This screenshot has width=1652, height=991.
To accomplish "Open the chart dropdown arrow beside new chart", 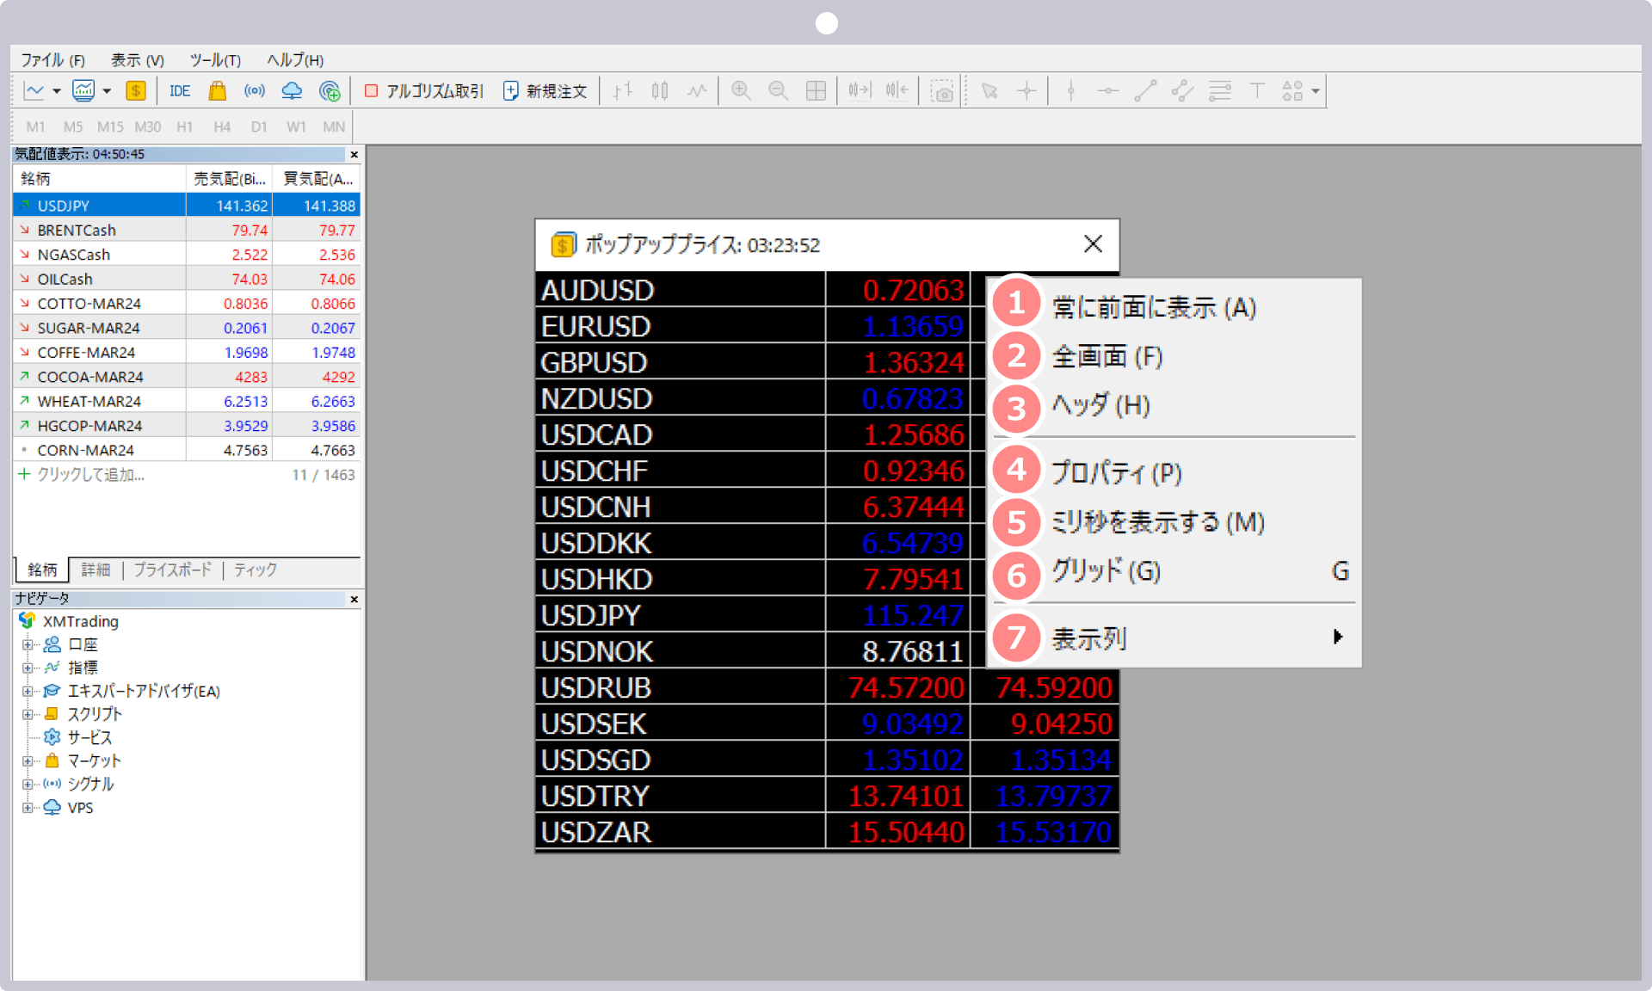I will pyautogui.click(x=56, y=91).
